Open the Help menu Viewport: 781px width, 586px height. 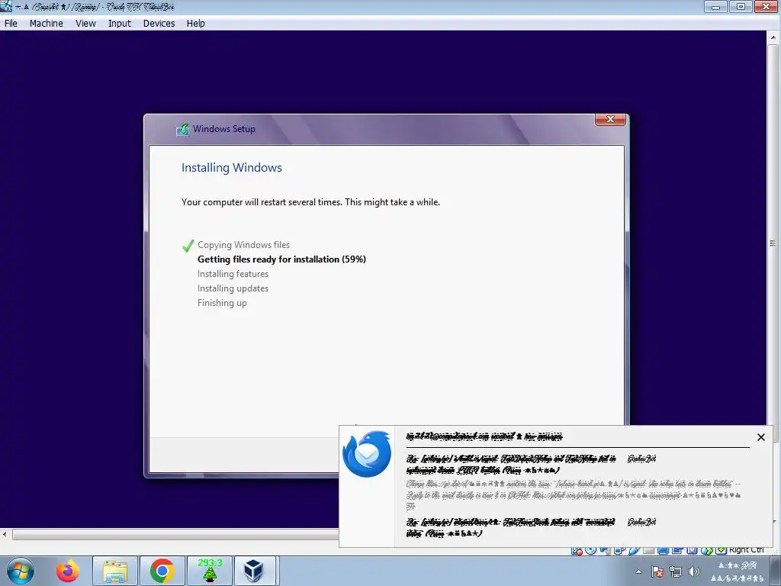[196, 24]
